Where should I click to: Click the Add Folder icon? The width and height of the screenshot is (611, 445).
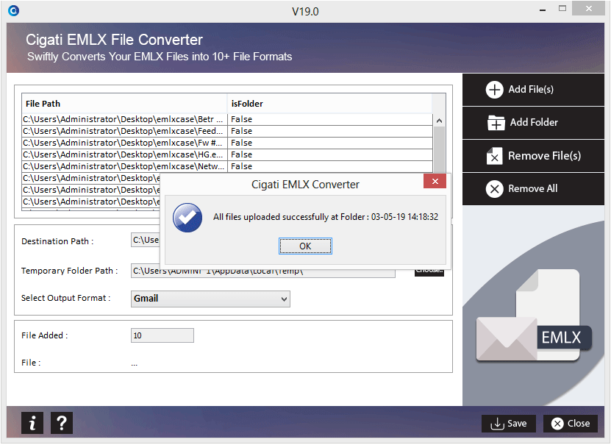(496, 122)
